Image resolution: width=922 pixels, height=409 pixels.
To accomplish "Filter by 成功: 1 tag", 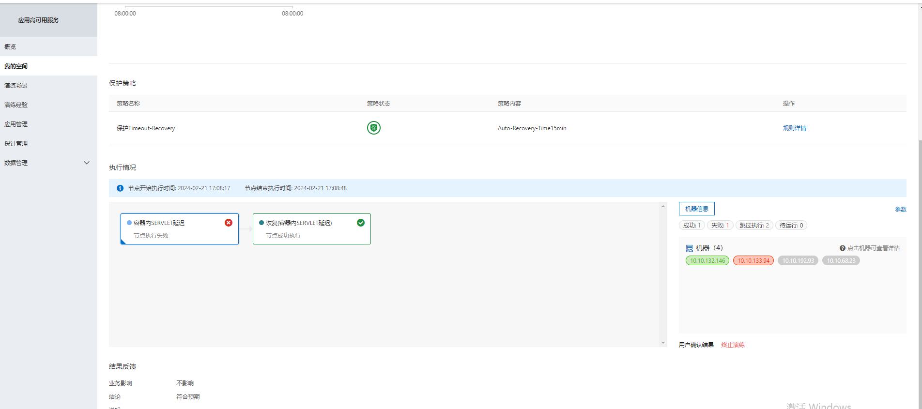I will 692,226.
